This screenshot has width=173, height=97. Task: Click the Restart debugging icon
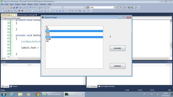pos(63,11)
